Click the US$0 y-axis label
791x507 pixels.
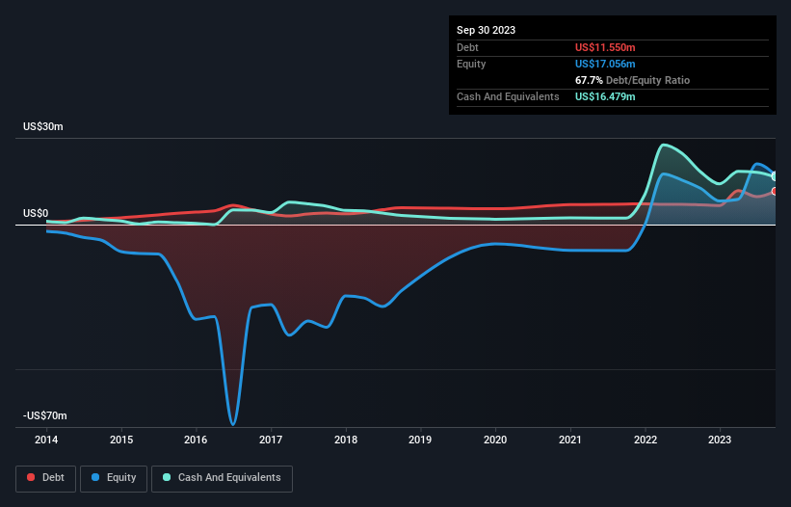coord(36,213)
